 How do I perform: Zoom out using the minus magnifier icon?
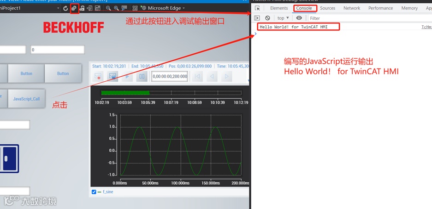click(x=108, y=8)
